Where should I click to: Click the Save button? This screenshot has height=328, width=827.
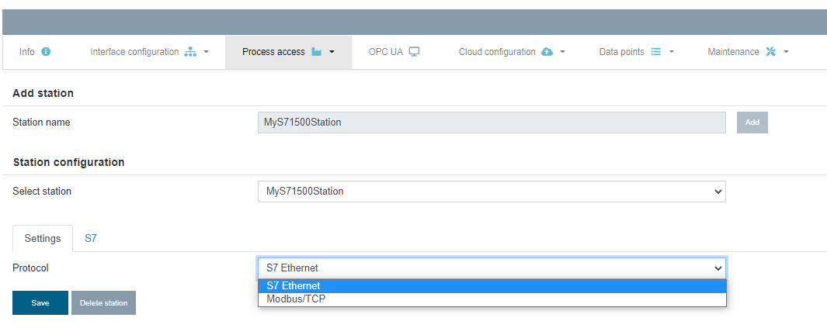pos(40,302)
